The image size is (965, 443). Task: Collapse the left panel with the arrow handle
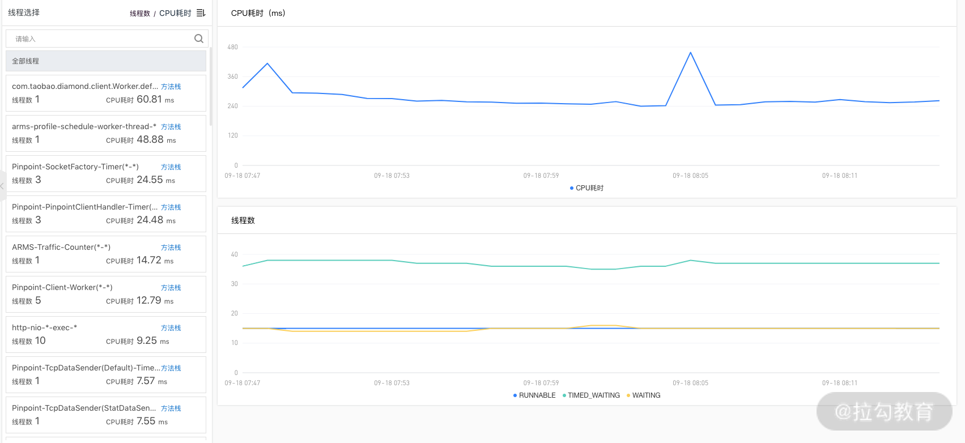[2, 186]
